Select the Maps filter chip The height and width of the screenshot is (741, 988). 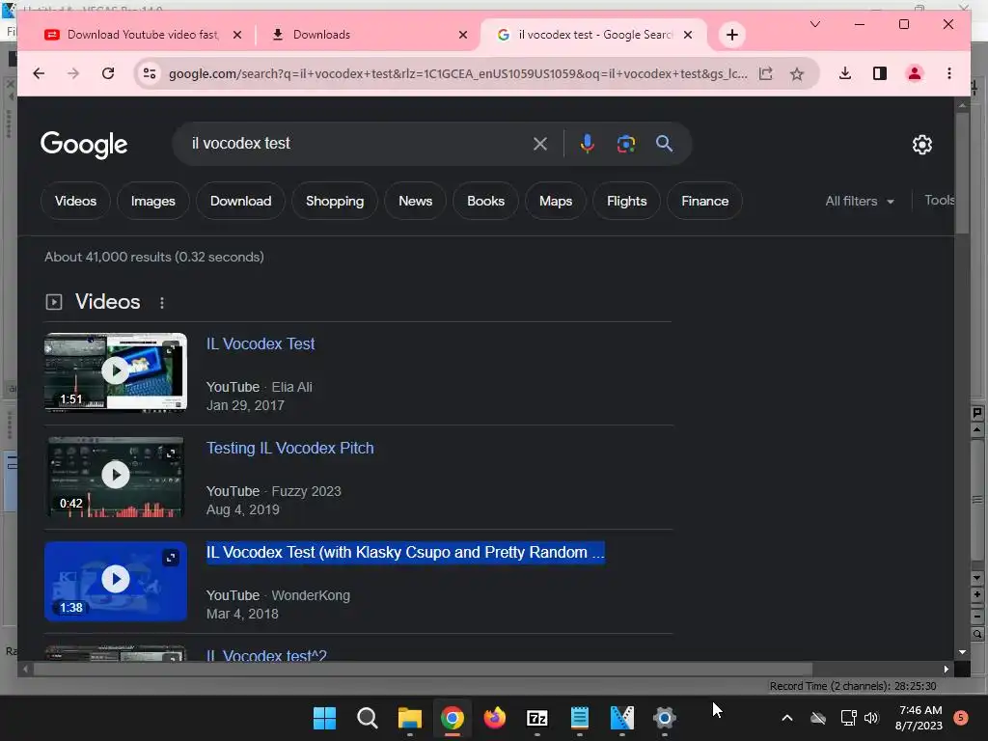pos(556,201)
